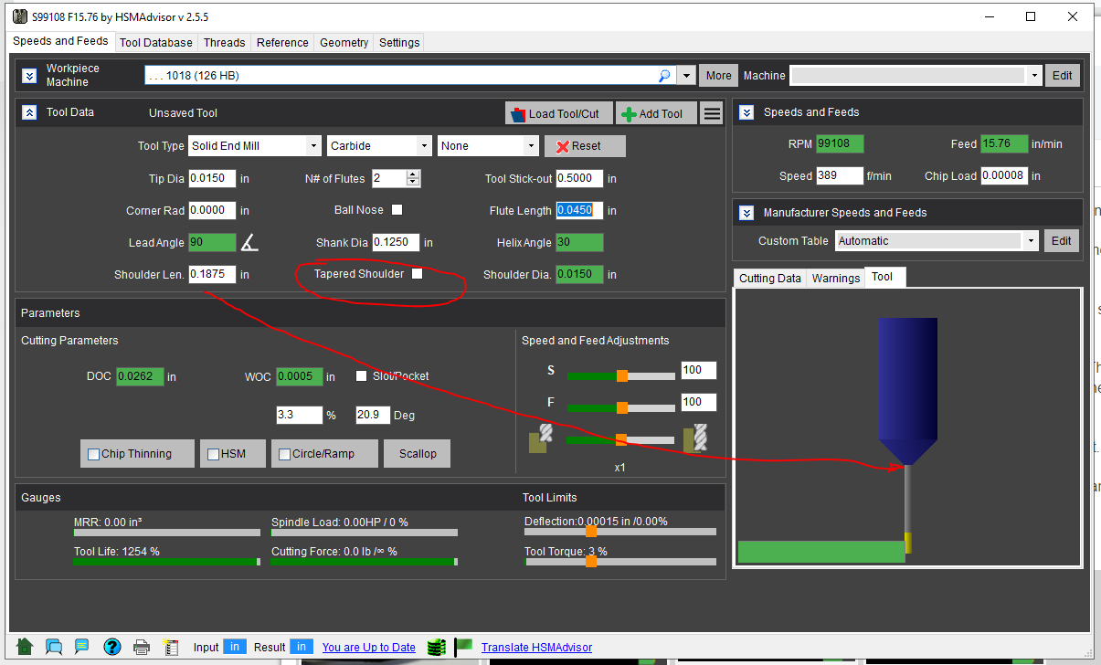Switch to the Tool Database tab
The image size is (1101, 665).
pyautogui.click(x=155, y=42)
